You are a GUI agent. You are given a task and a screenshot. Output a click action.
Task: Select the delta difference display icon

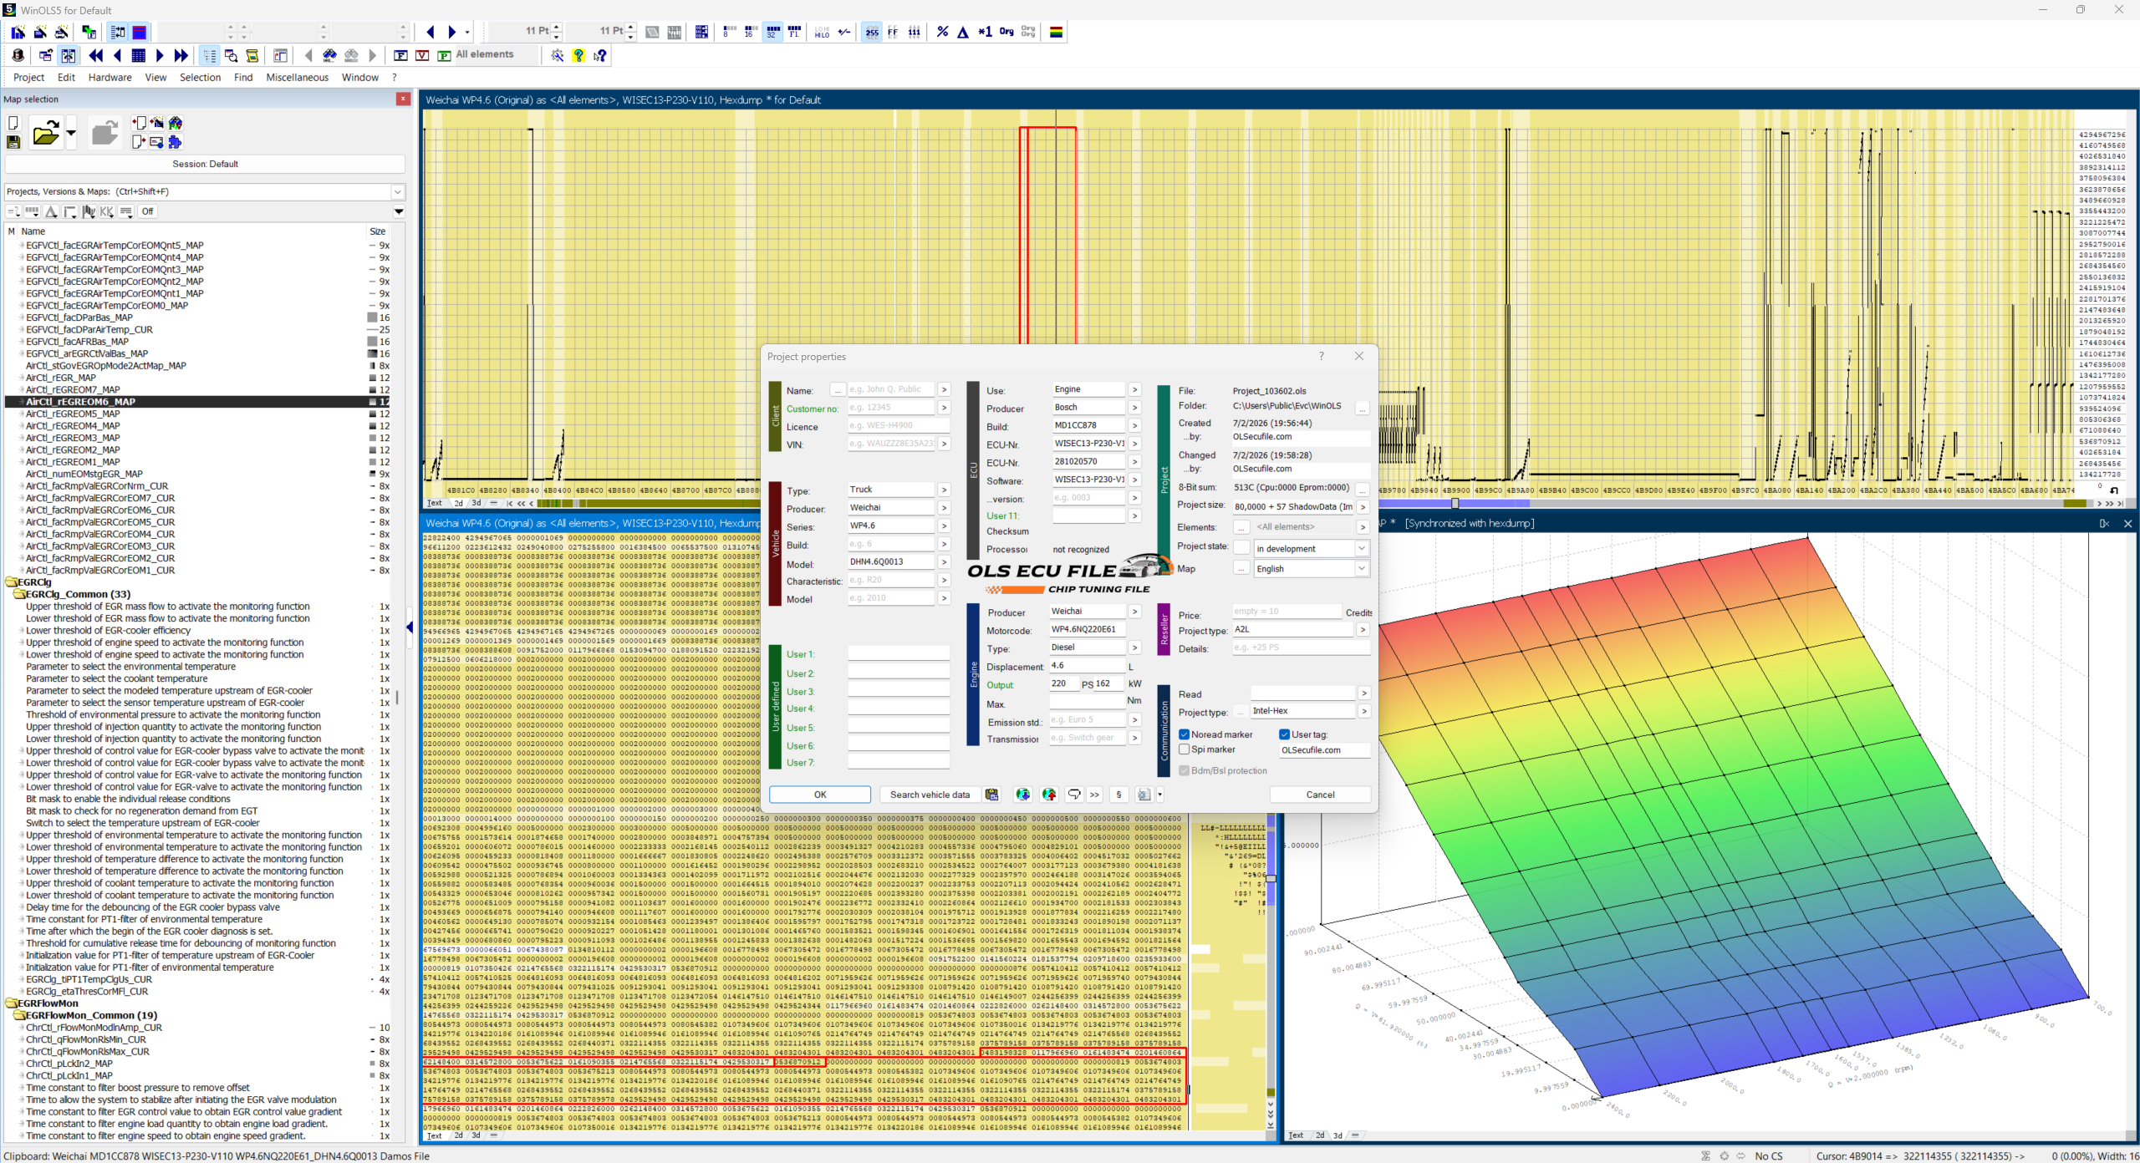(x=963, y=32)
